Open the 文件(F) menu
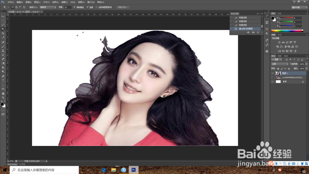The width and height of the screenshot is (309, 174). 11,2
